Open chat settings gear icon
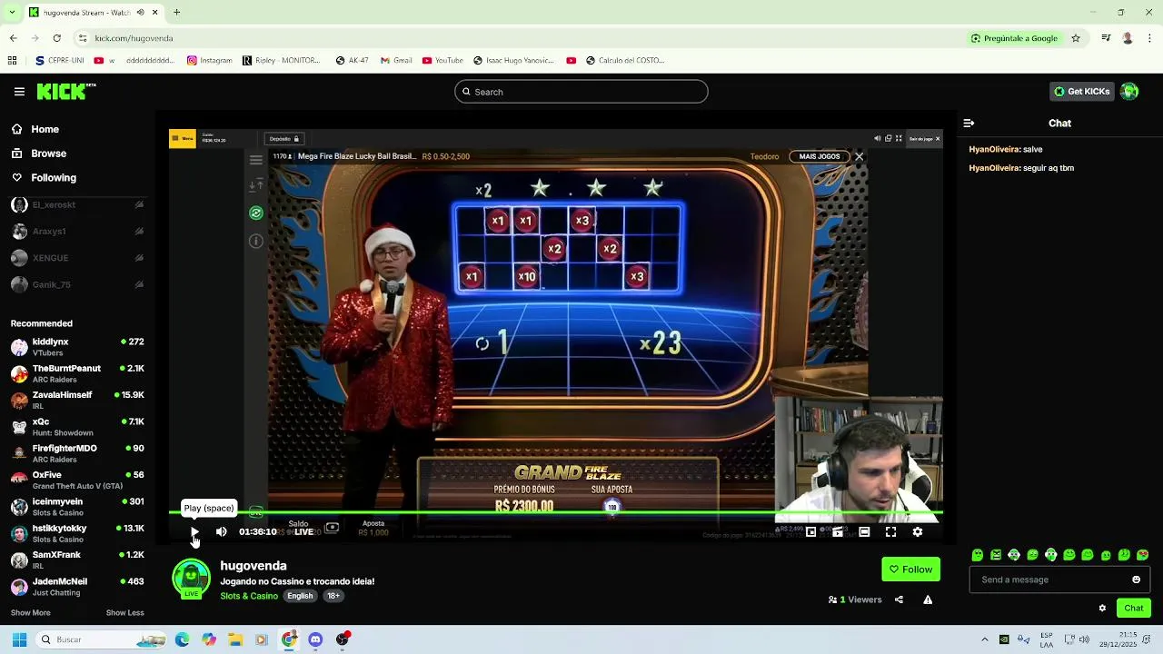1163x654 pixels. tap(1102, 608)
